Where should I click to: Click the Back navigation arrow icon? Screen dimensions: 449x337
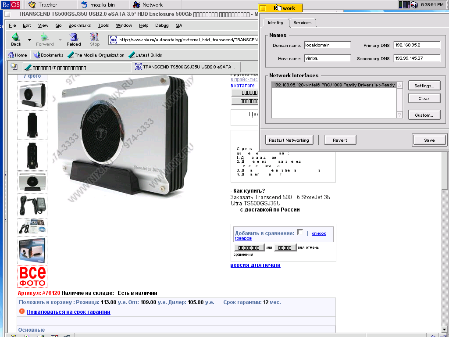coord(16,37)
